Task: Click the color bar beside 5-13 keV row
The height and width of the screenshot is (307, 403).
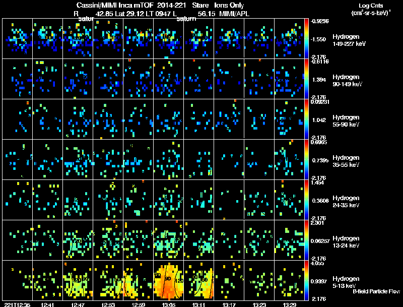Action: tap(306, 281)
